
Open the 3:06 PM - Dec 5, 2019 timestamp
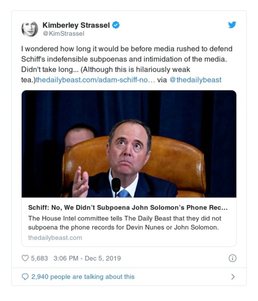tap(86, 258)
